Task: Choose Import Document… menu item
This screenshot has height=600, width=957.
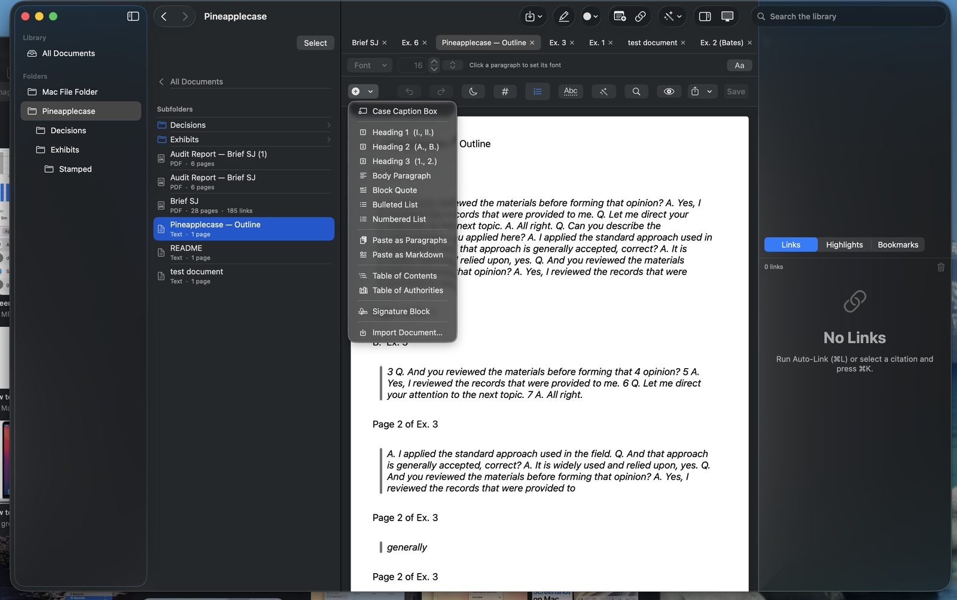Action: 403,333
